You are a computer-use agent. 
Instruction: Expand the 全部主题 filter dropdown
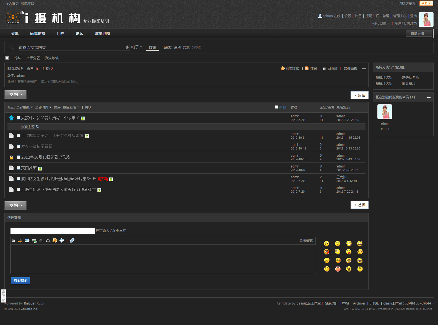pyautogui.click(x=24, y=107)
